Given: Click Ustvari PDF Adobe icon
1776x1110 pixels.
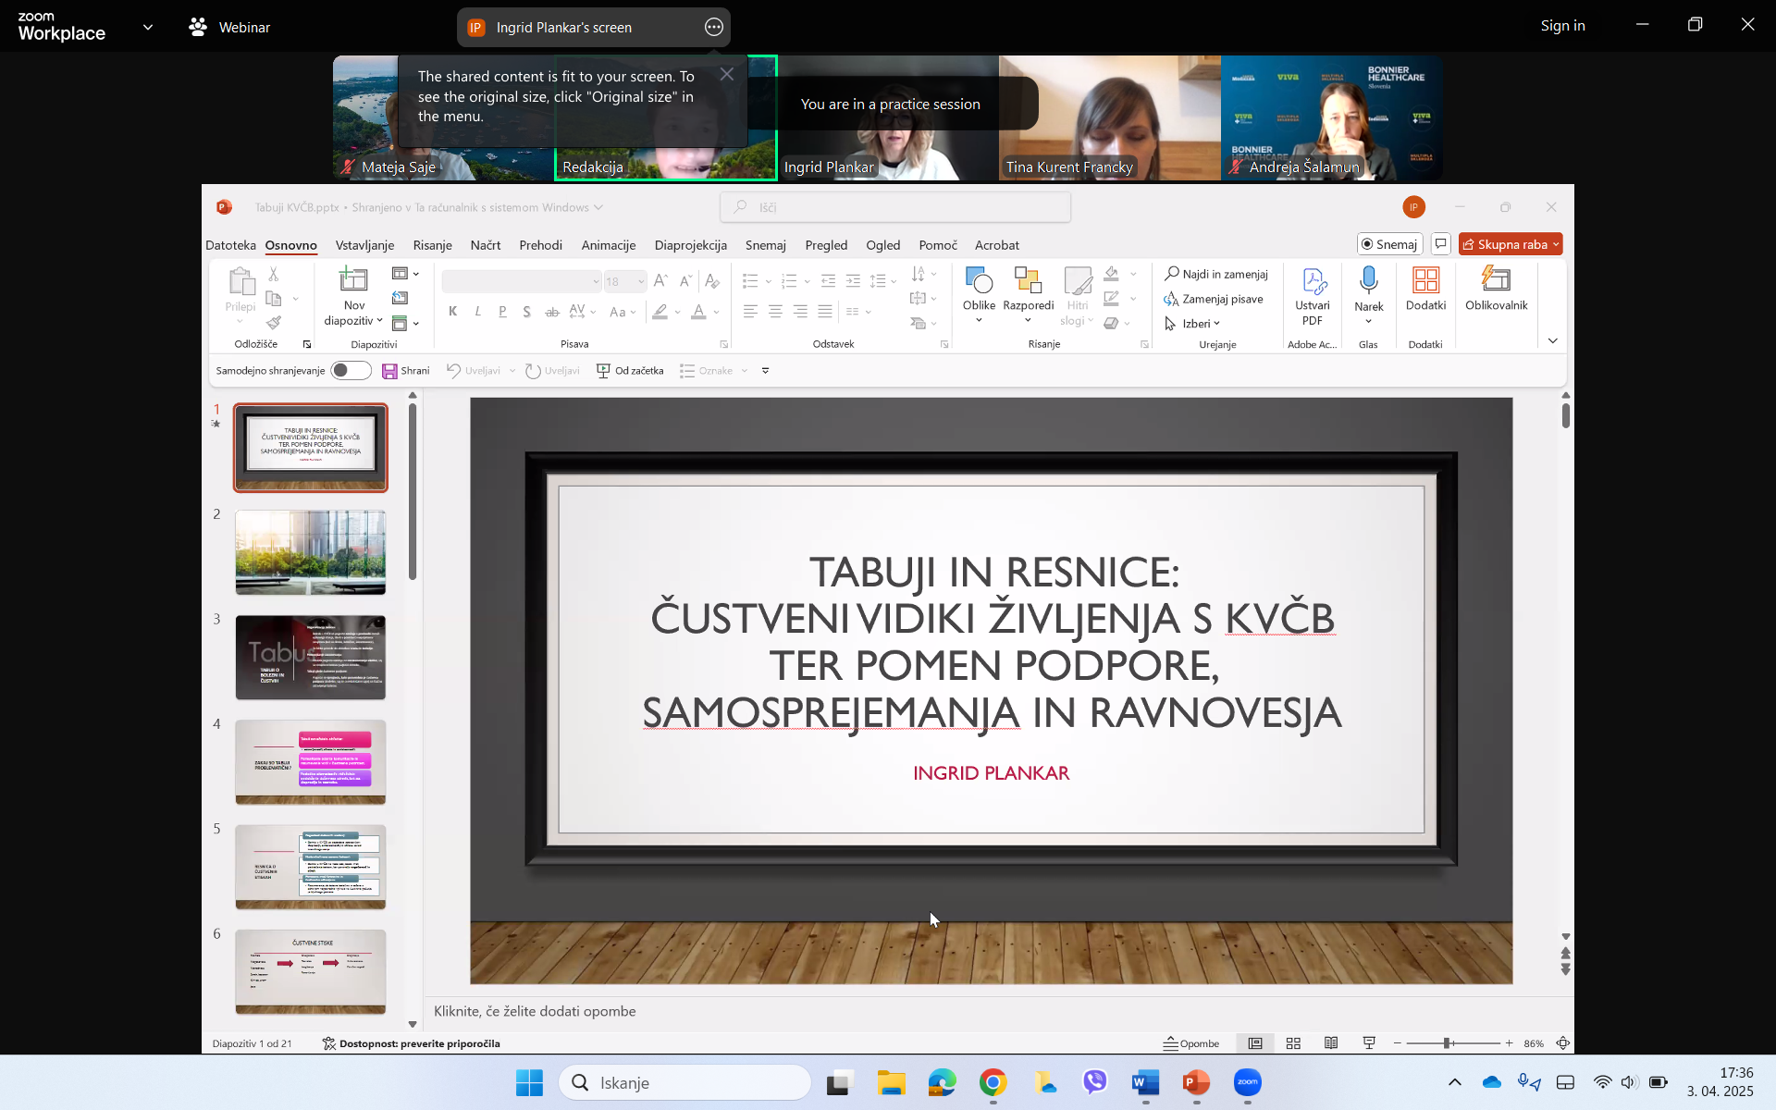Looking at the screenshot, I should (x=1313, y=281).
